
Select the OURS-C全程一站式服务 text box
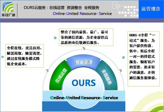click(144, 59)
